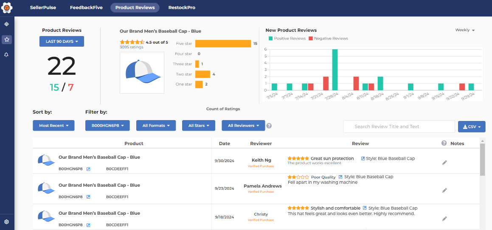Expand the Last 90 Days dropdown
This screenshot has width=492, height=230.
tap(62, 42)
